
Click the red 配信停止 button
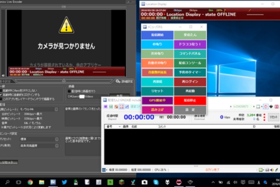[x=190, y=101]
